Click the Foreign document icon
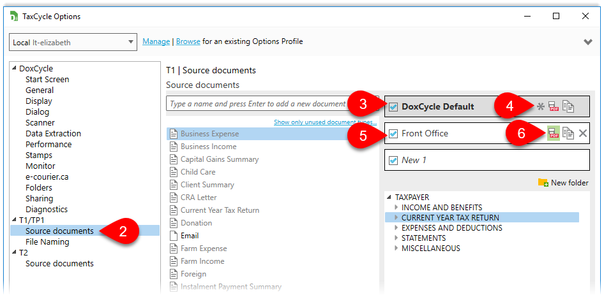604x295 pixels. 173,274
